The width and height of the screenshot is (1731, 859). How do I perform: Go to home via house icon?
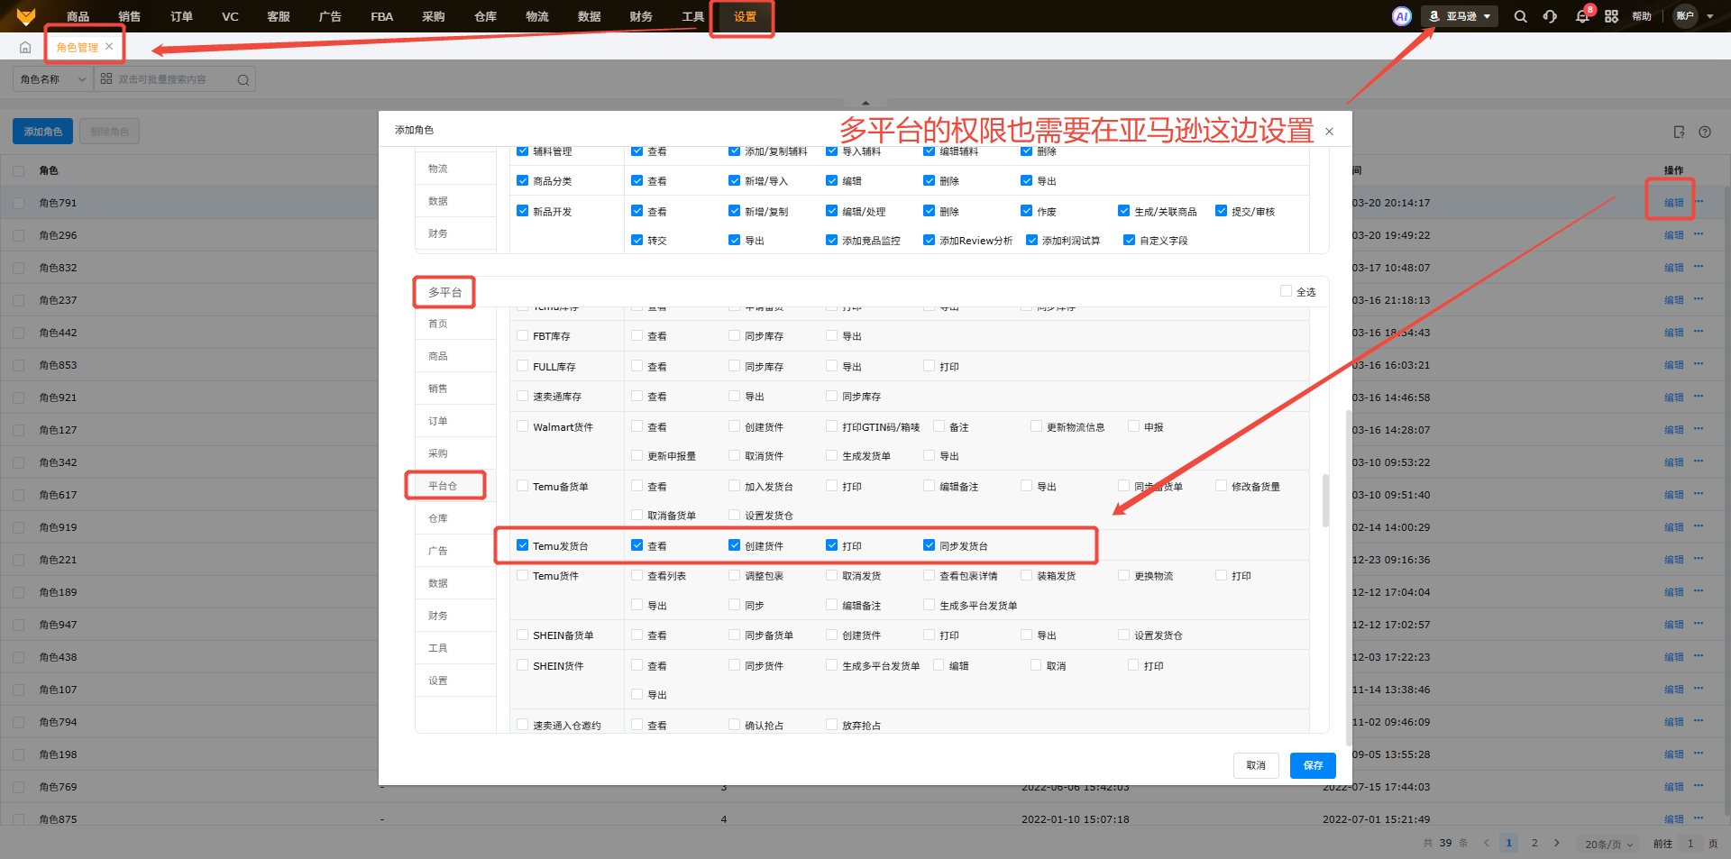point(25,48)
